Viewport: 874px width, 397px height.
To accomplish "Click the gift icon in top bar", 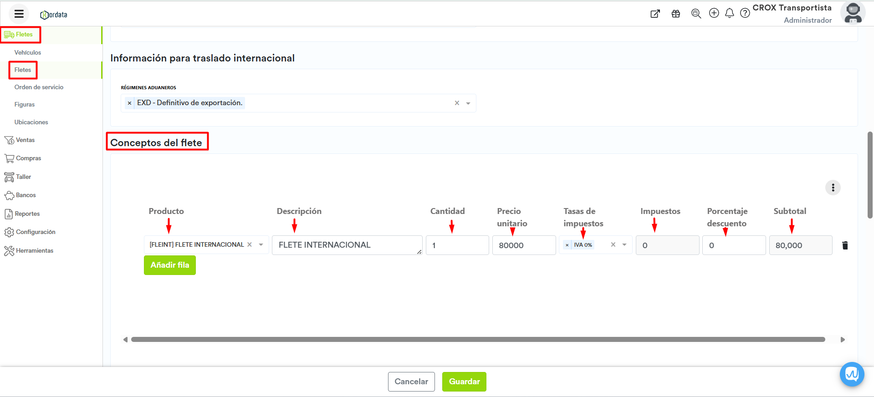I will 675,14.
